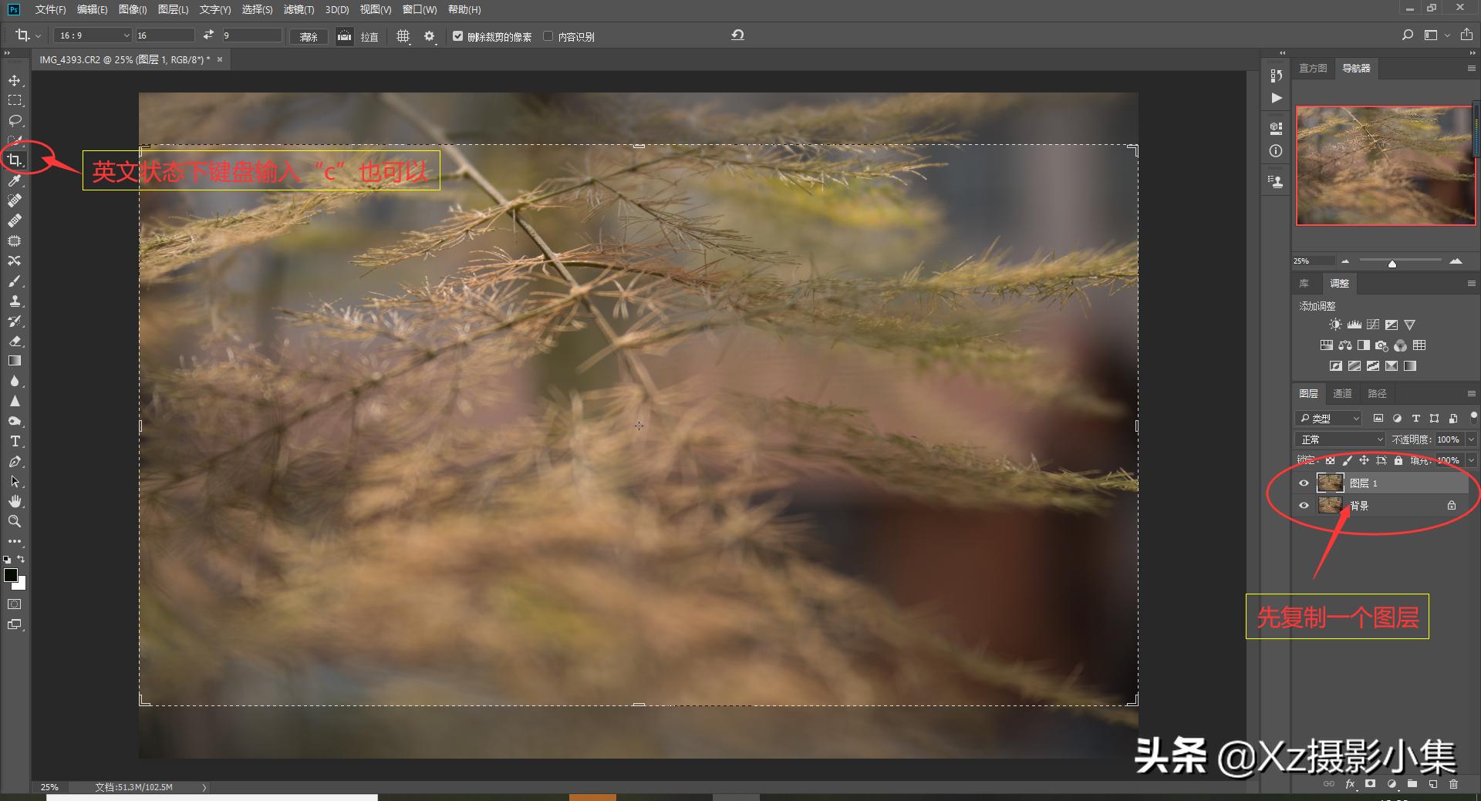Open the 正常 blend mode dropdown
The image size is (1481, 801).
tap(1340, 439)
